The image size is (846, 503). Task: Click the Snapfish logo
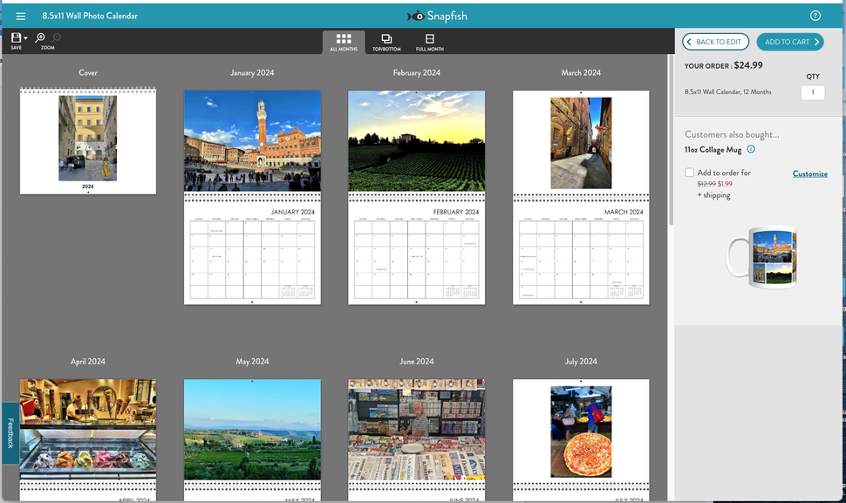[x=438, y=15]
